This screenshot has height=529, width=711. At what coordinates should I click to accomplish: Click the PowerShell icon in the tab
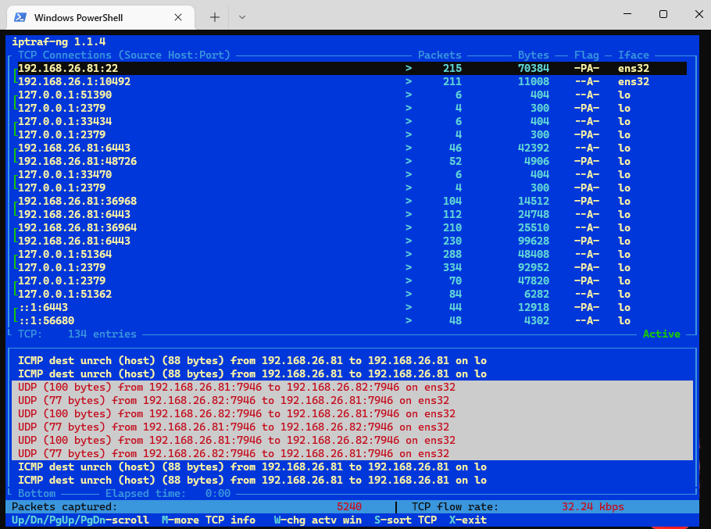[20, 17]
